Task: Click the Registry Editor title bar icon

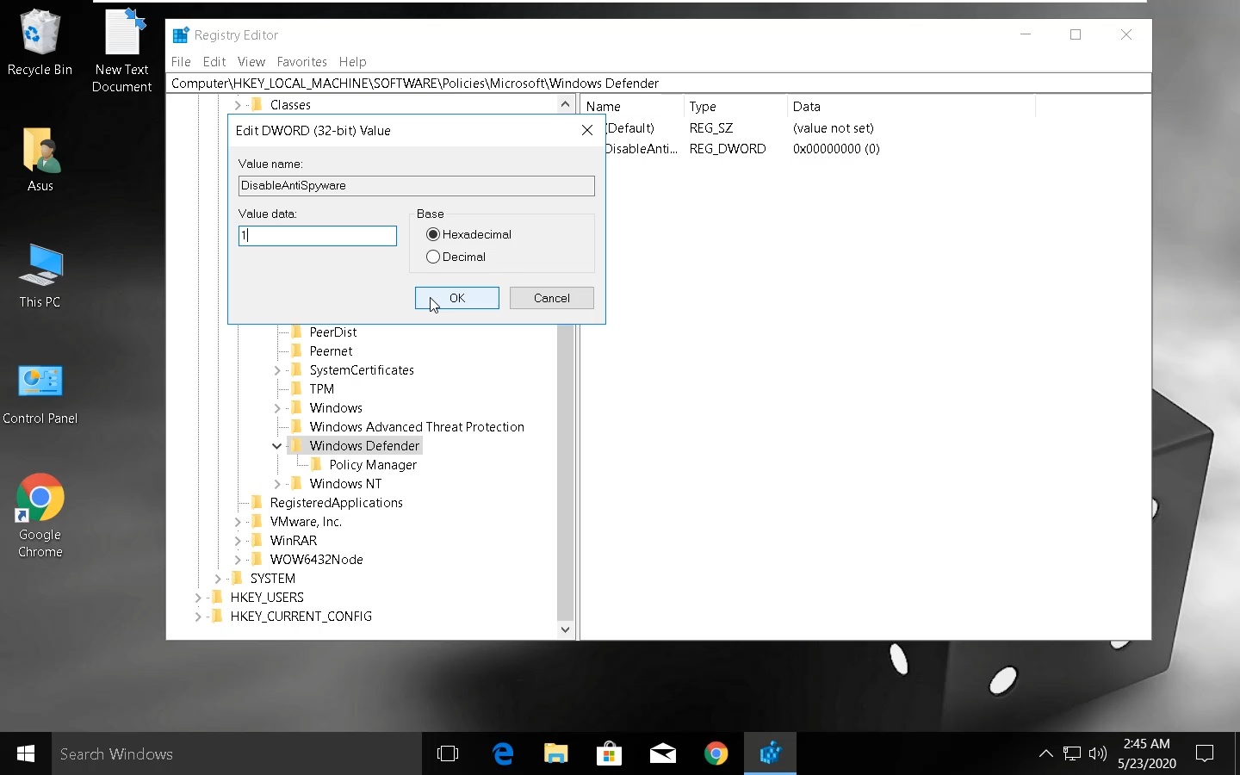Action: coord(181,35)
